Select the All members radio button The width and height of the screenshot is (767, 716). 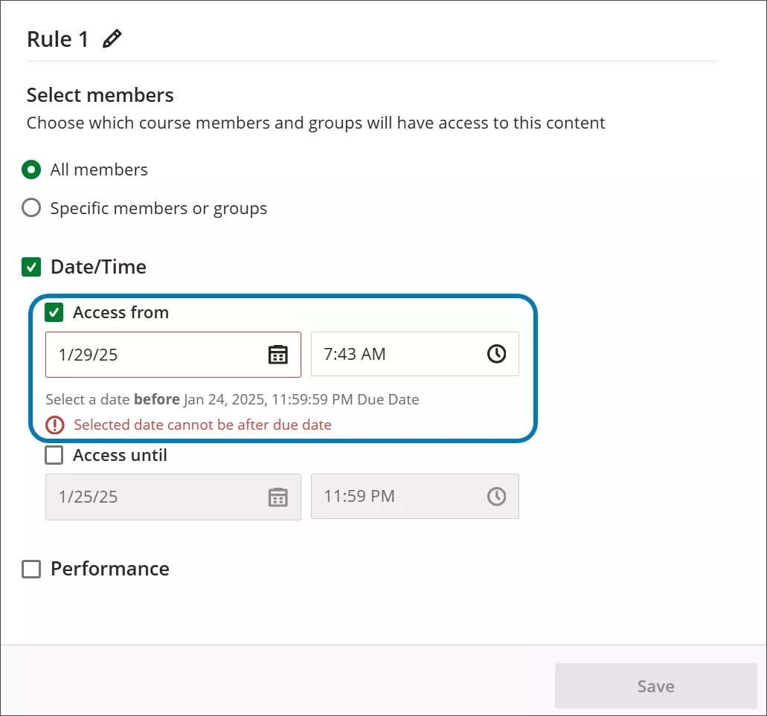(31, 170)
